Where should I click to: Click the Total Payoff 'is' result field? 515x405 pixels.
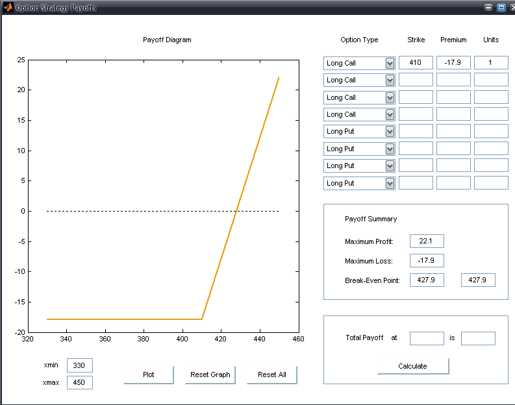coord(478,338)
